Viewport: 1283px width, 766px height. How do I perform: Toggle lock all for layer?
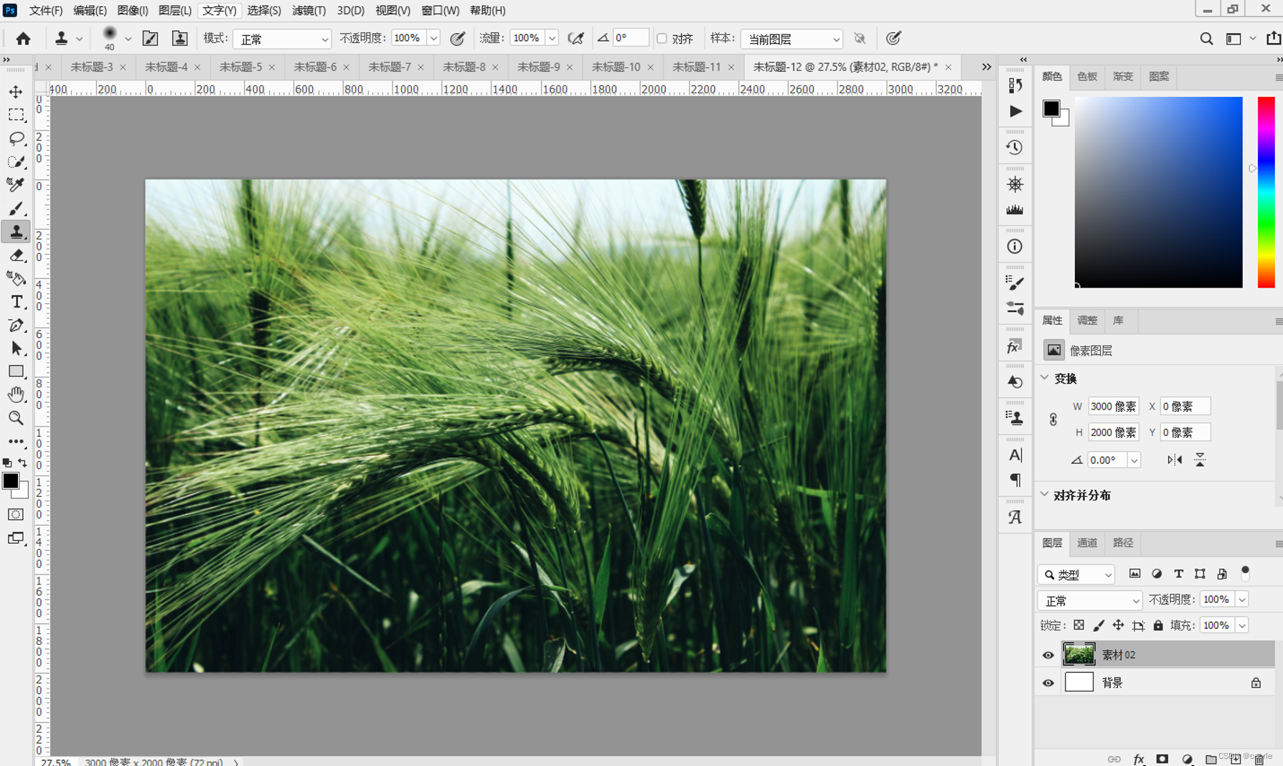point(1158,625)
